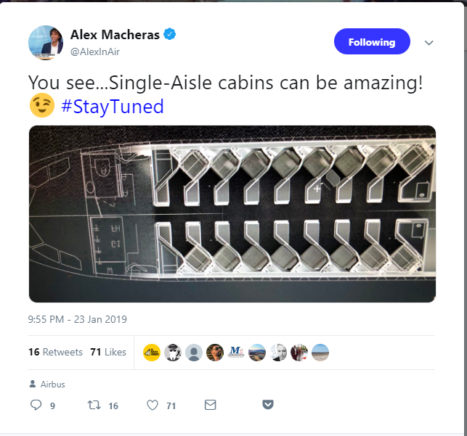View the 71 Likes list
The image size is (467, 436).
coord(108,352)
